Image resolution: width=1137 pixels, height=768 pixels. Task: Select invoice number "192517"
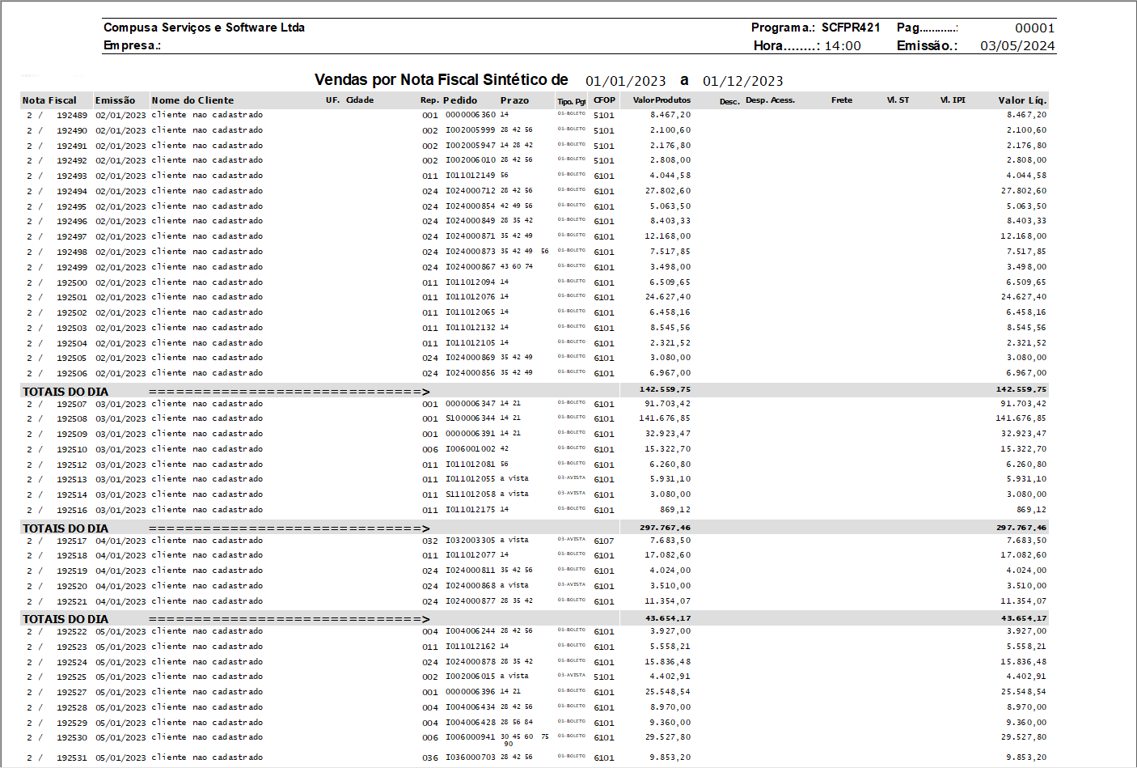click(72, 541)
